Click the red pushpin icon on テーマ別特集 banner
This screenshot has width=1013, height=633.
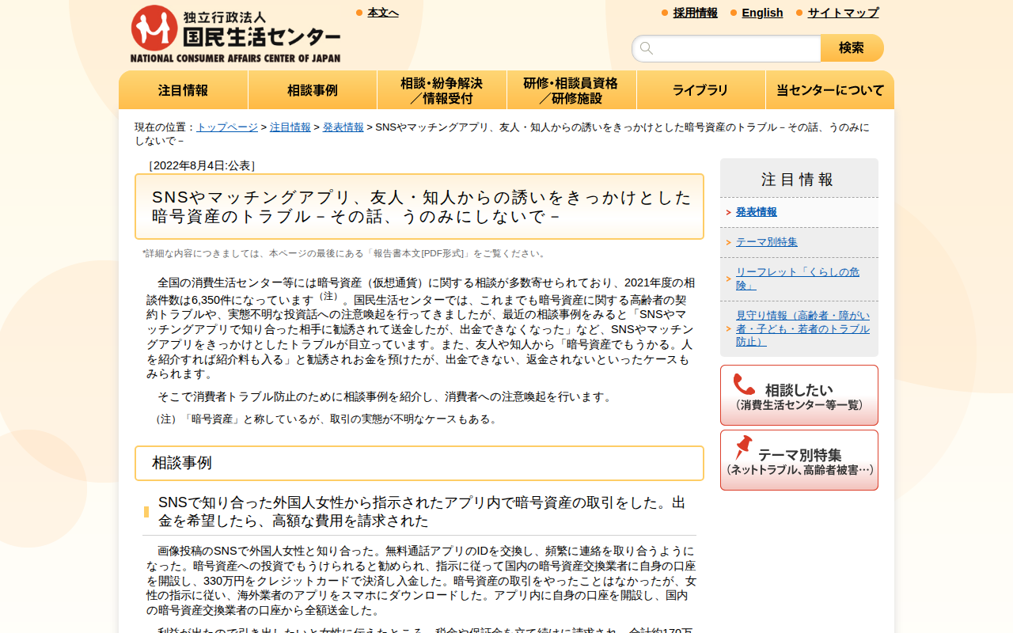point(743,448)
